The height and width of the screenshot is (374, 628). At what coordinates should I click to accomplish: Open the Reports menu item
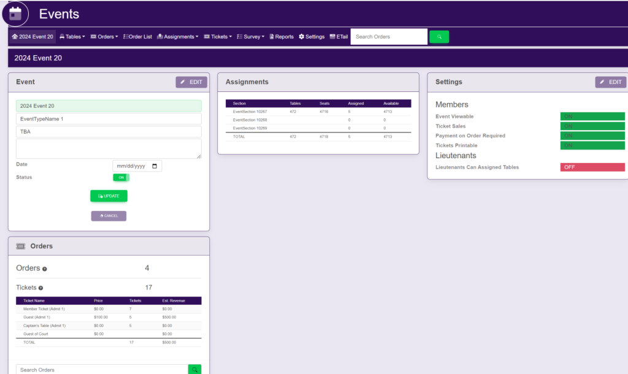tap(281, 37)
